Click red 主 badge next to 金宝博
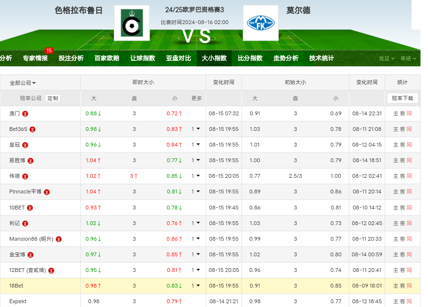Viewport: 428px width, 307px height. pos(30,255)
